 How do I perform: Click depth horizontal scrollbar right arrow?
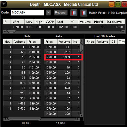click(x=78, y=119)
